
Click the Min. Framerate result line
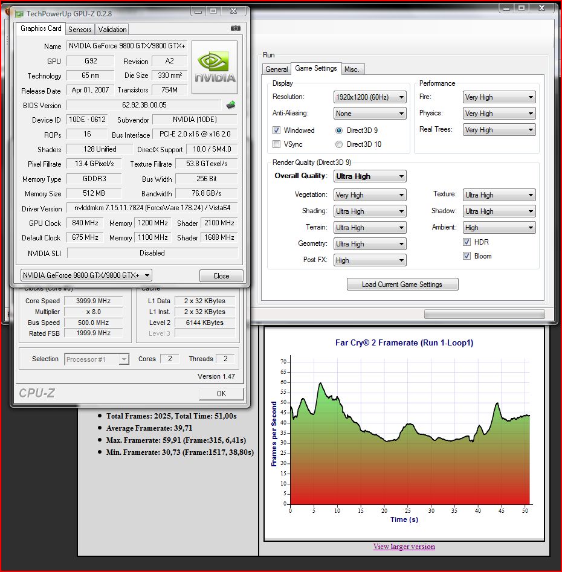coord(180,452)
